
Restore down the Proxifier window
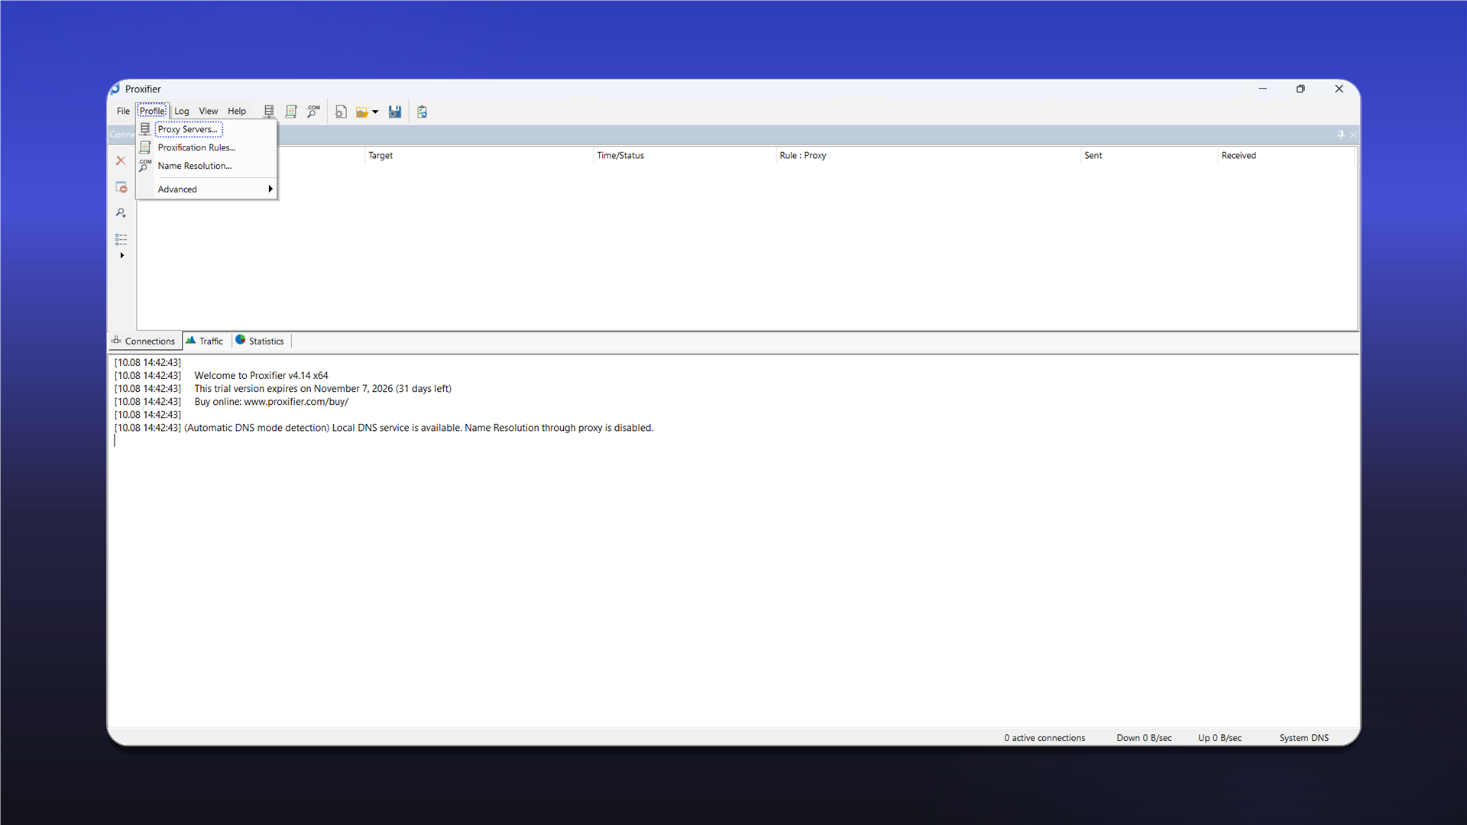(x=1300, y=89)
